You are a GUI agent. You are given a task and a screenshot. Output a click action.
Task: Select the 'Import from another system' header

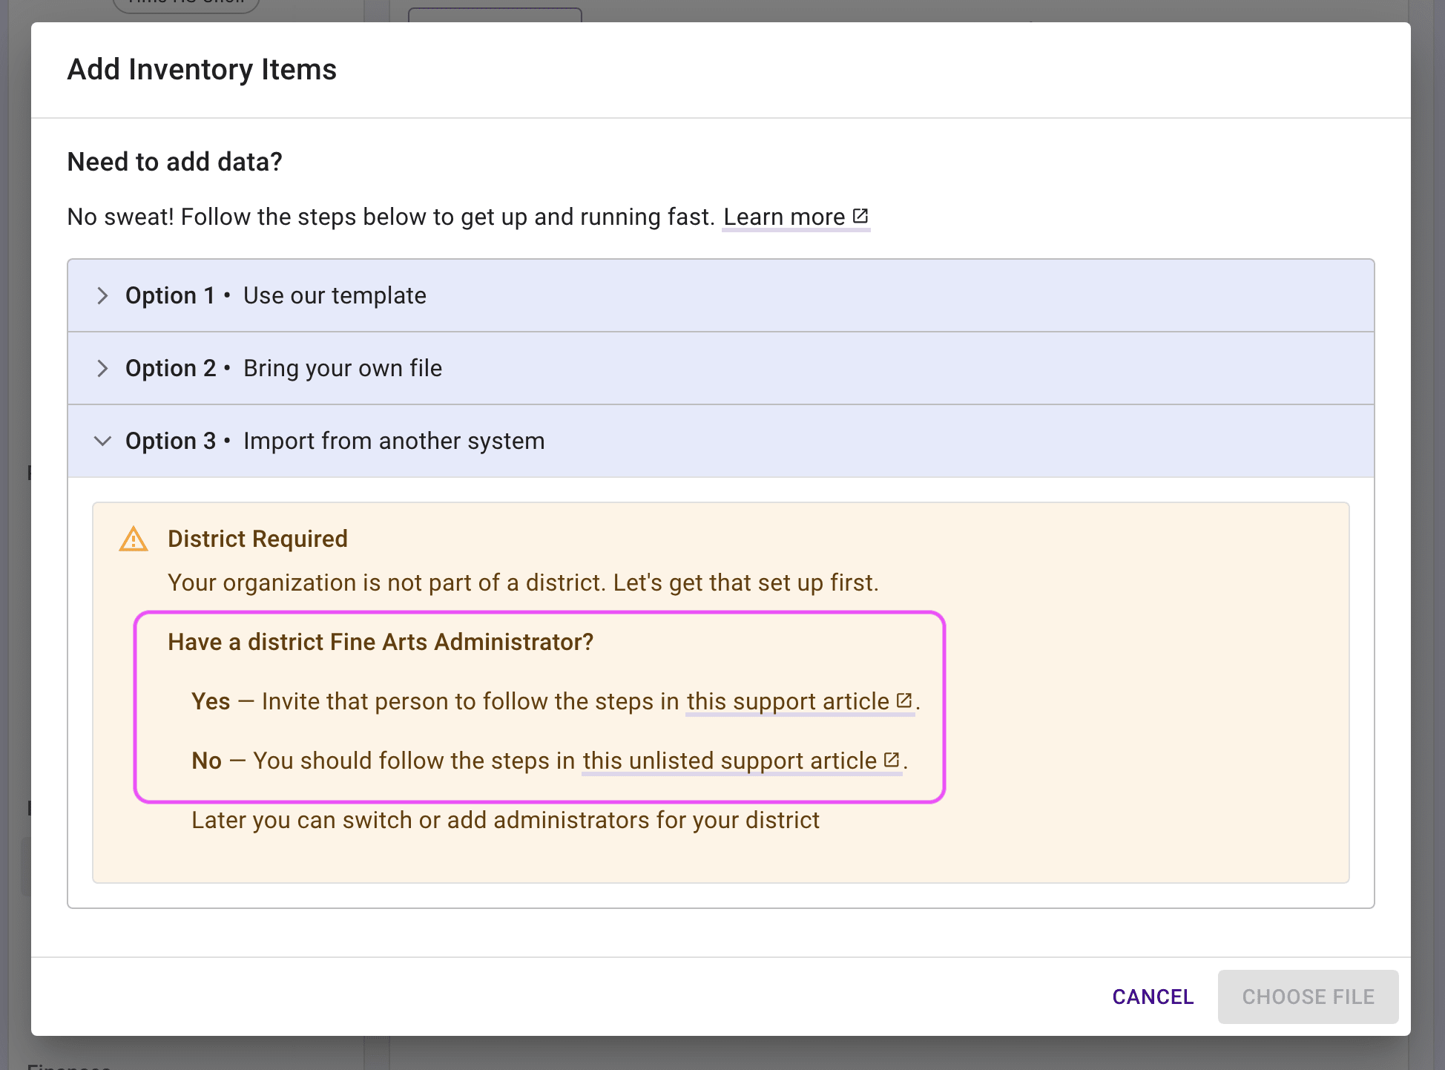[394, 442]
